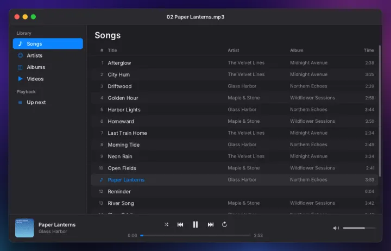Click the 0:04 duration of Reminder
This screenshot has height=251, width=391.
[370, 192]
